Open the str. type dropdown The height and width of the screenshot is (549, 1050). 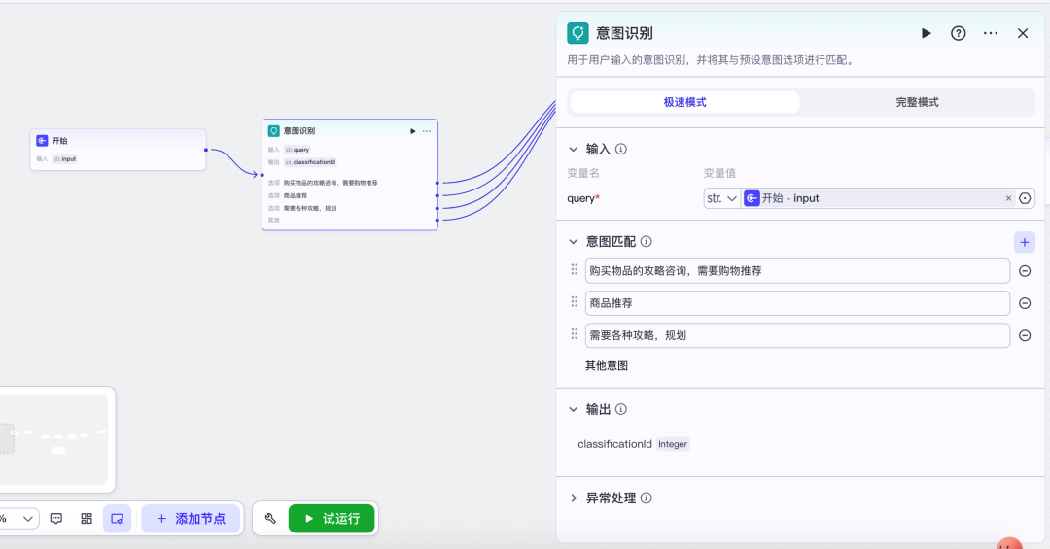coord(721,198)
